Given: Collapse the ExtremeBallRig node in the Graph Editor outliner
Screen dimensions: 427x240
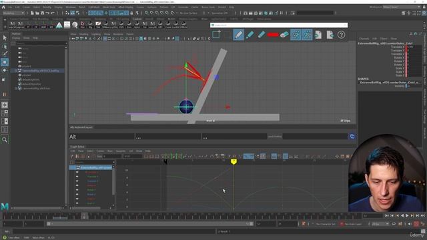Looking at the screenshot, I should 75,167.
